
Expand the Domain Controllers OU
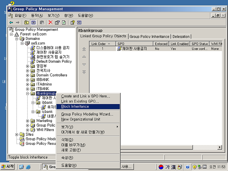[28, 75]
